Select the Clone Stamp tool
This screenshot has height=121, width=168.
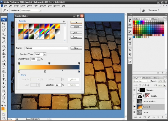click(4, 53)
